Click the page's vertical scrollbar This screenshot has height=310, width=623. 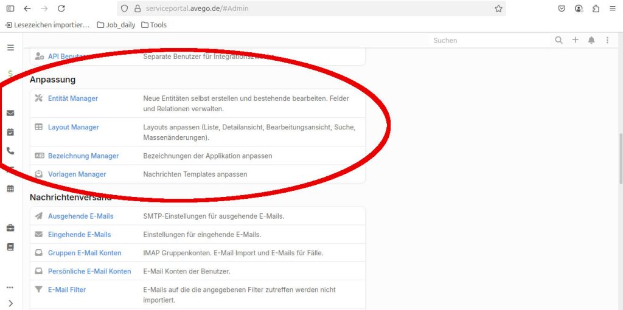coord(620,158)
